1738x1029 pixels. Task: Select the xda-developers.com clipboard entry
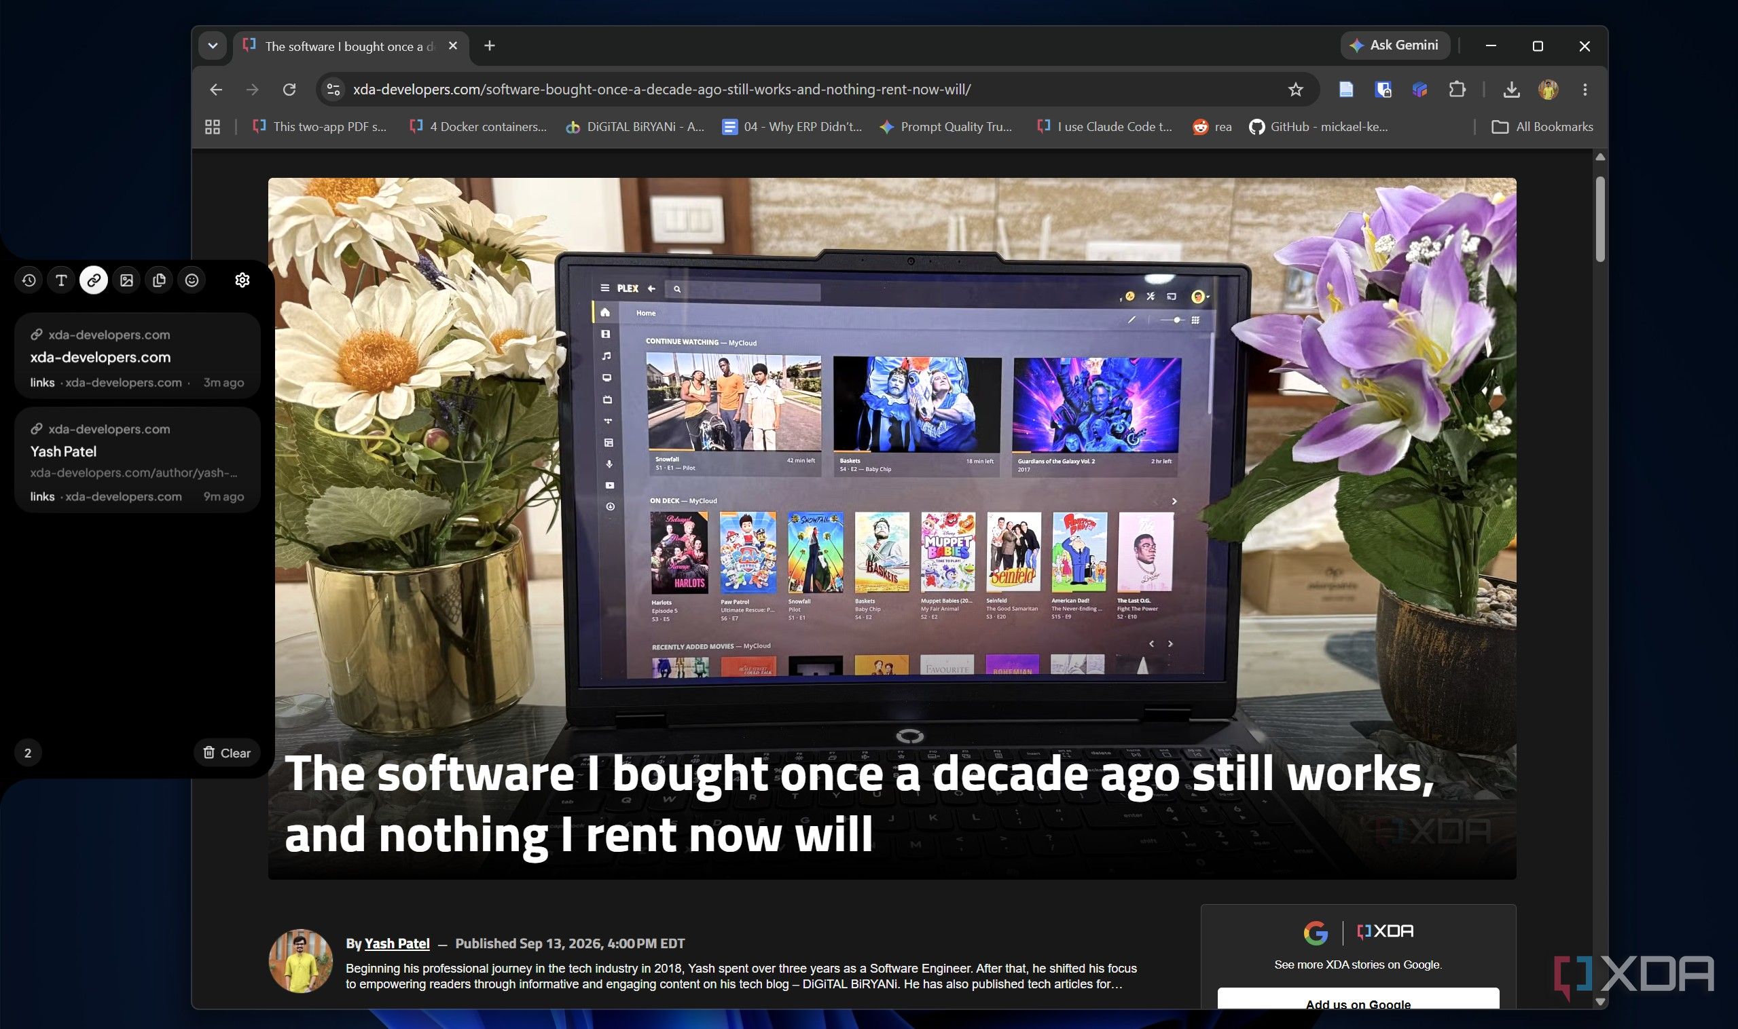137,356
